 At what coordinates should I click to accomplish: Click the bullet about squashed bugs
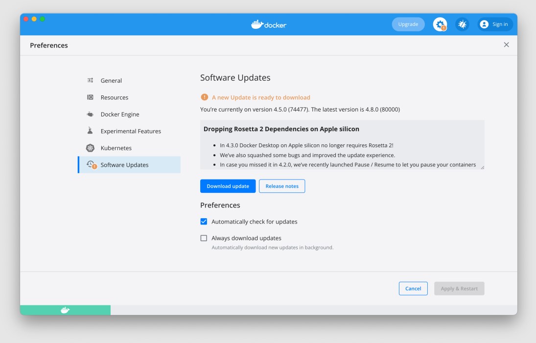pyautogui.click(x=307, y=155)
